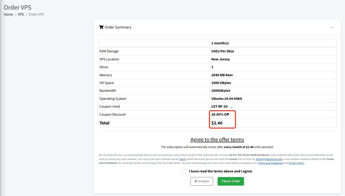The image size is (345, 196).
Task: Click the Order VPS breadcrumb item
Action: [36, 14]
